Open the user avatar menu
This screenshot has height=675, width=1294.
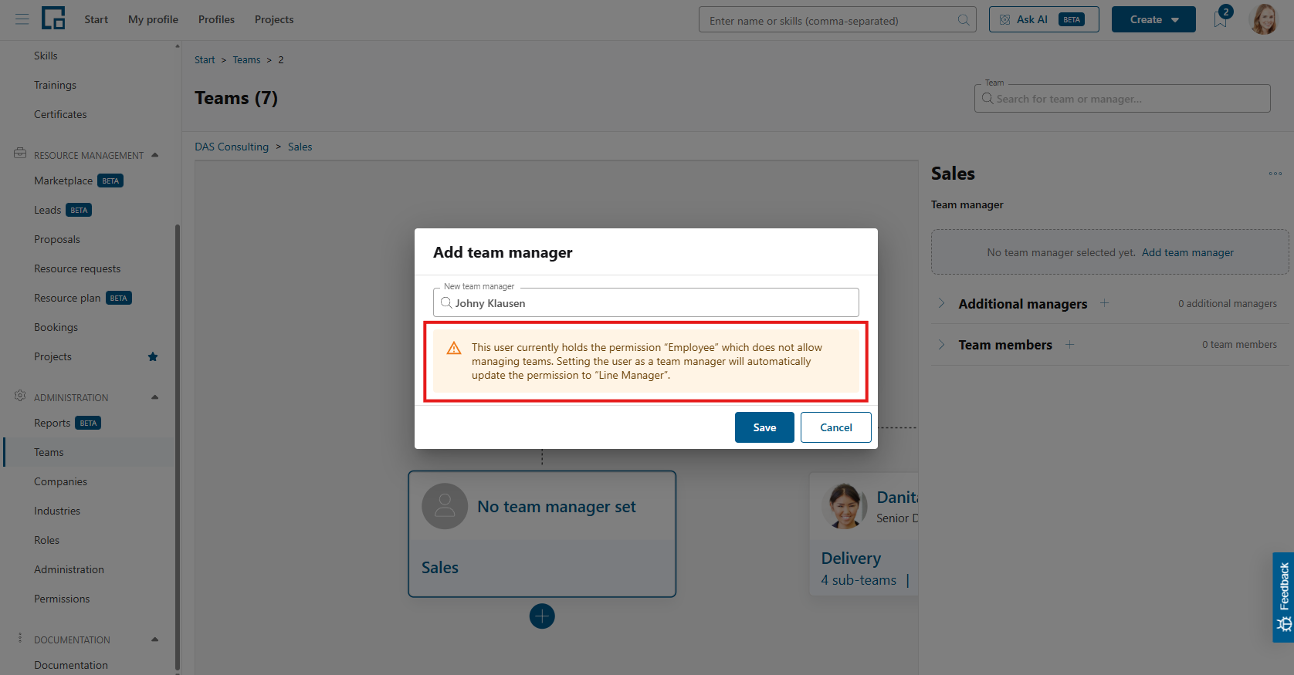(x=1264, y=19)
